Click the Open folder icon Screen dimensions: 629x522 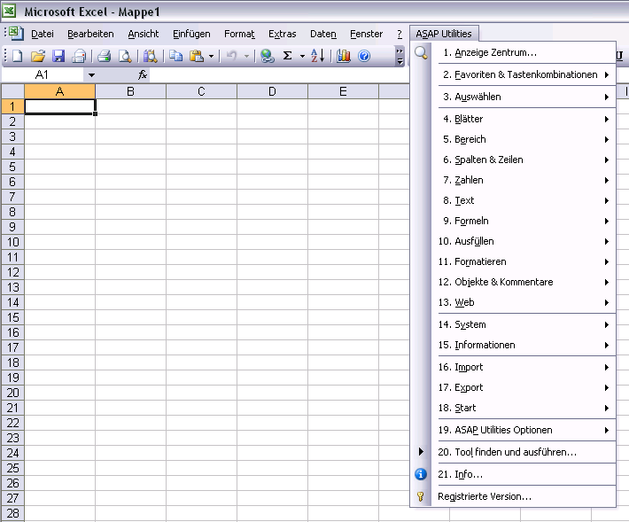(38, 56)
